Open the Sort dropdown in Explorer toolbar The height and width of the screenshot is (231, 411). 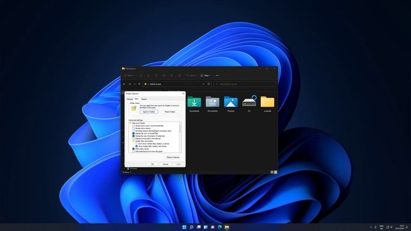[191, 76]
